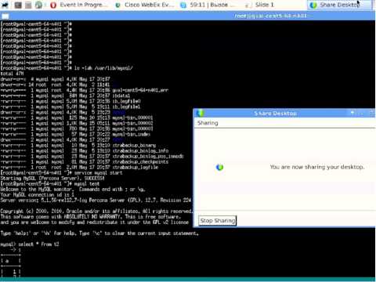Click the blue Skype call icon in the taskbar
The image size is (376, 282).
click(183, 5)
